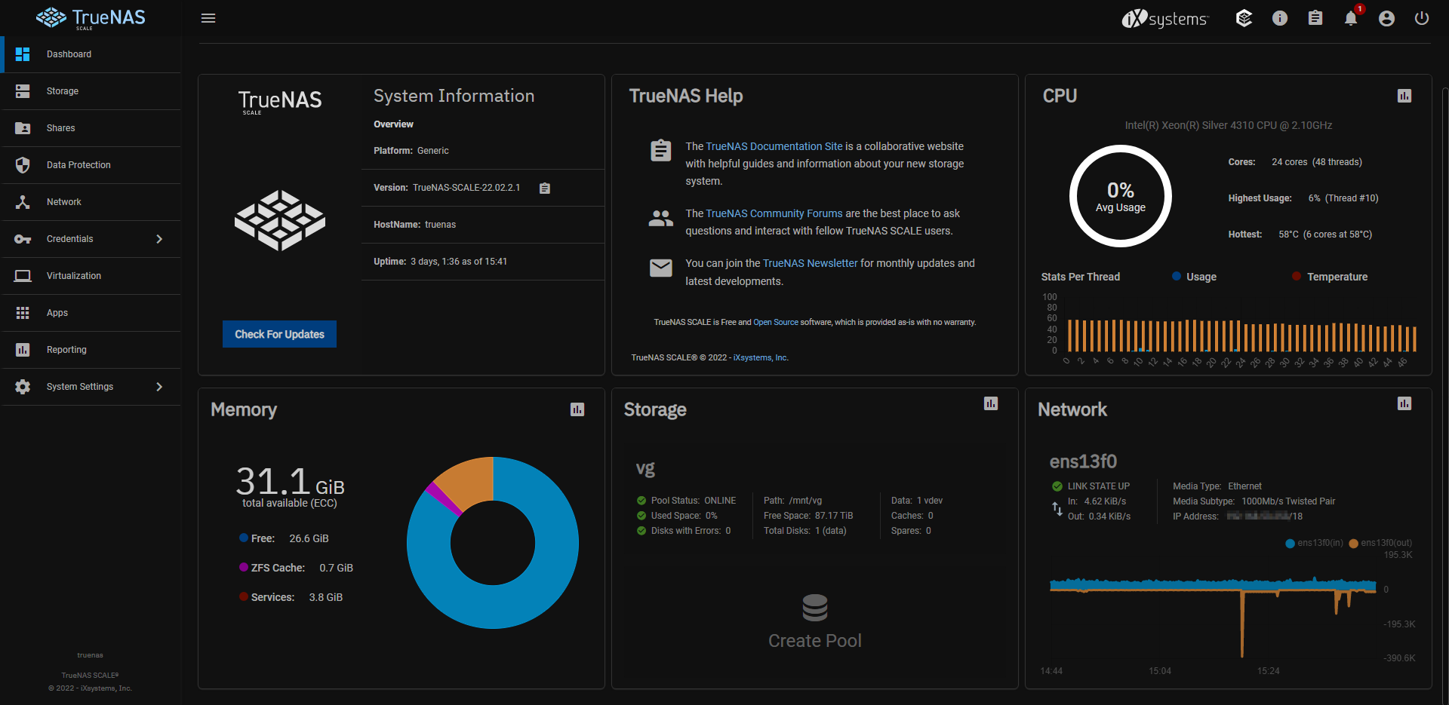Toggle the ens13f0(out) legend series
This screenshot has height=705, width=1449.
(x=1380, y=543)
